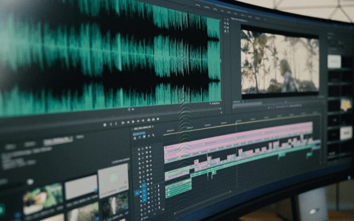Select the flower thumbnail in Project panel
354x221 pixels.
tap(43, 198)
